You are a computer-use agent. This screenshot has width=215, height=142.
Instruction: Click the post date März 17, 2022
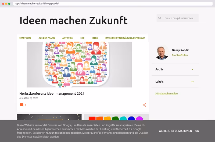31,98
